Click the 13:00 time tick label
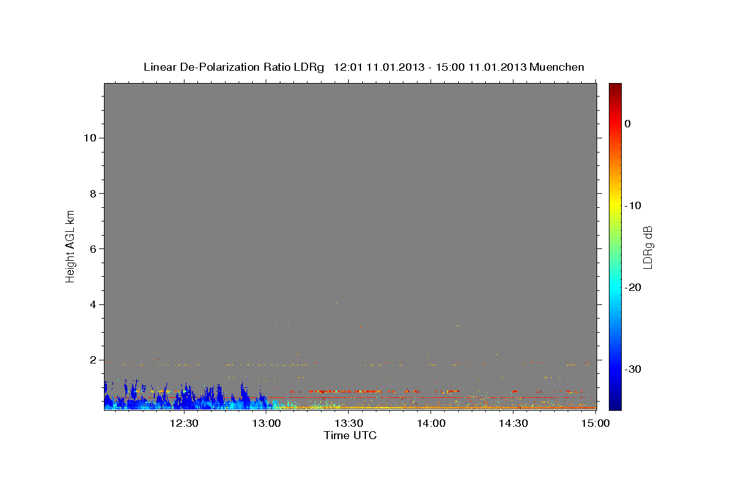The image size is (738, 492). point(267,423)
